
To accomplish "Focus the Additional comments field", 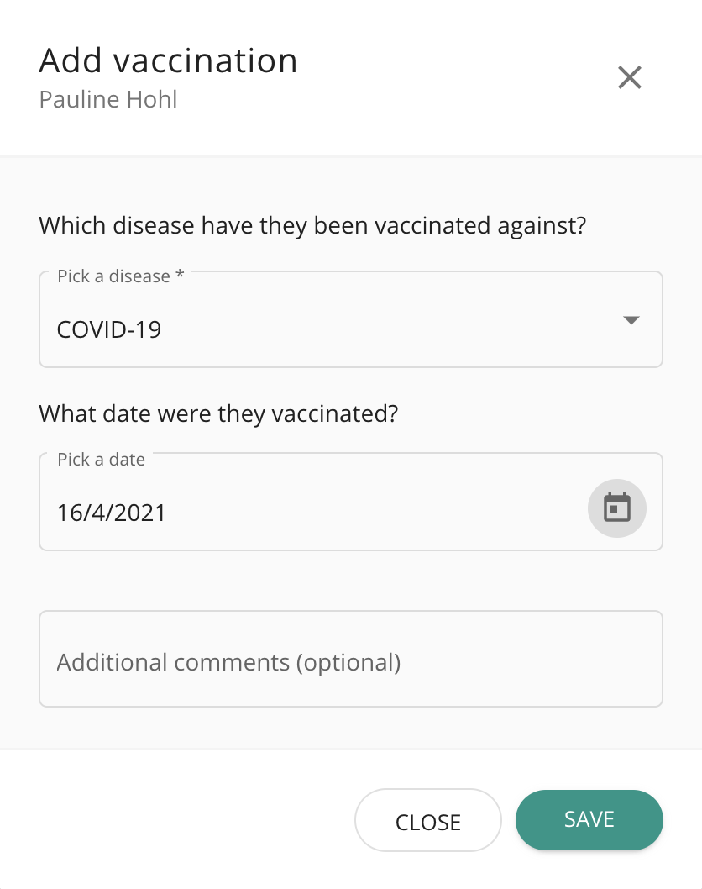I will (351, 659).
